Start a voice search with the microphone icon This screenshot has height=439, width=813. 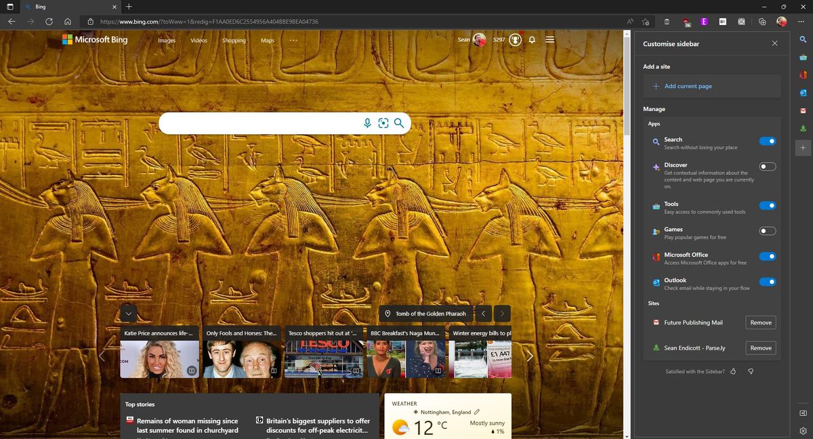pos(367,123)
